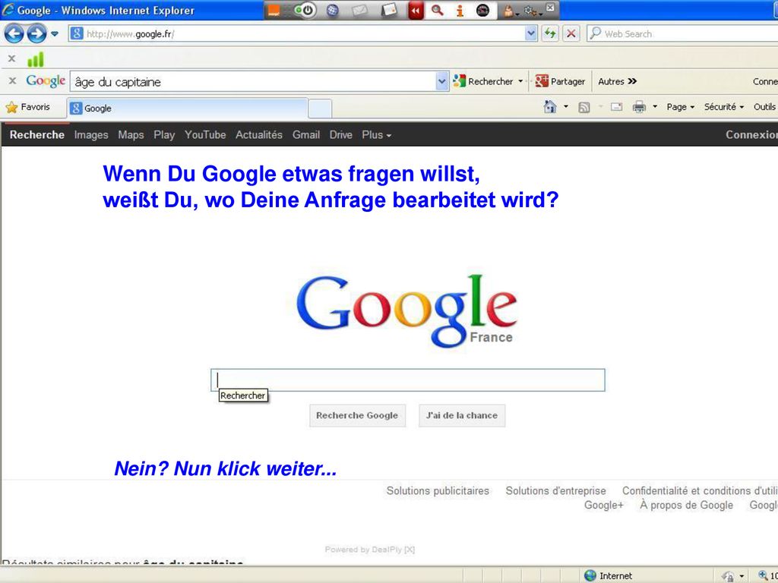This screenshot has height=583, width=778.
Task: Click into the Web Search box
Action: tap(685, 33)
